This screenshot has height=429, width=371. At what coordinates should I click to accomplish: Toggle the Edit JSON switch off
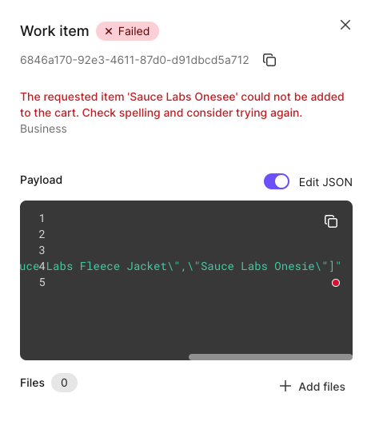277,181
